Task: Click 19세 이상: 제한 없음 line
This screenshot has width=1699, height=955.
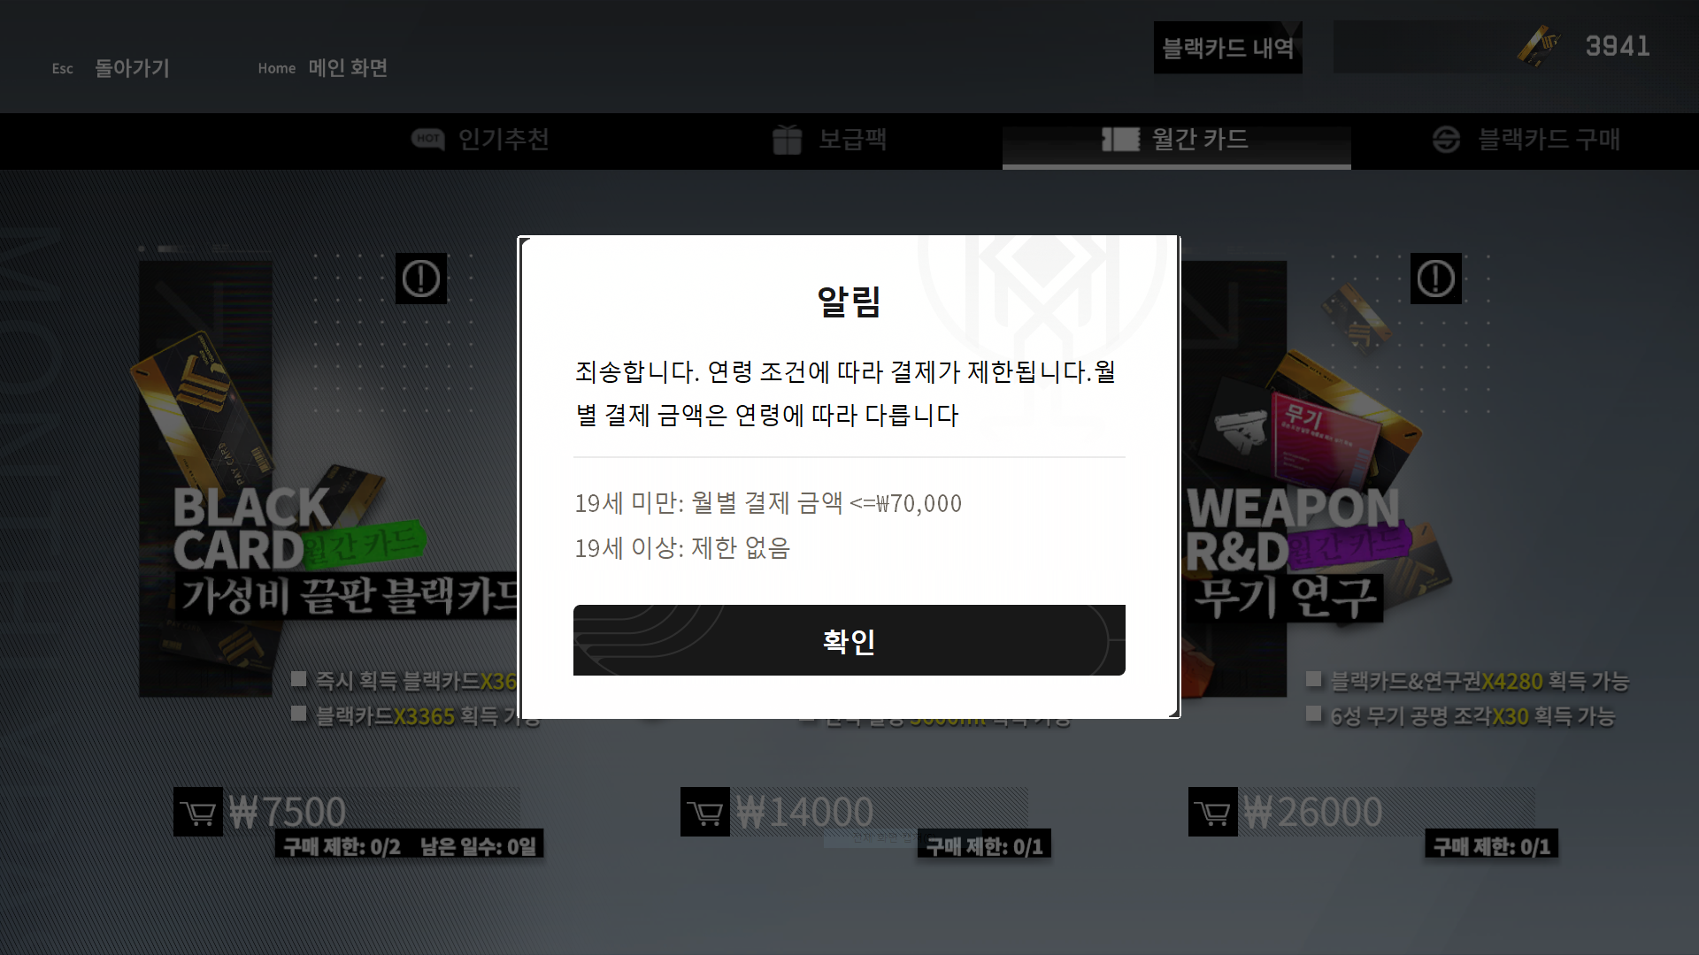Action: [682, 547]
